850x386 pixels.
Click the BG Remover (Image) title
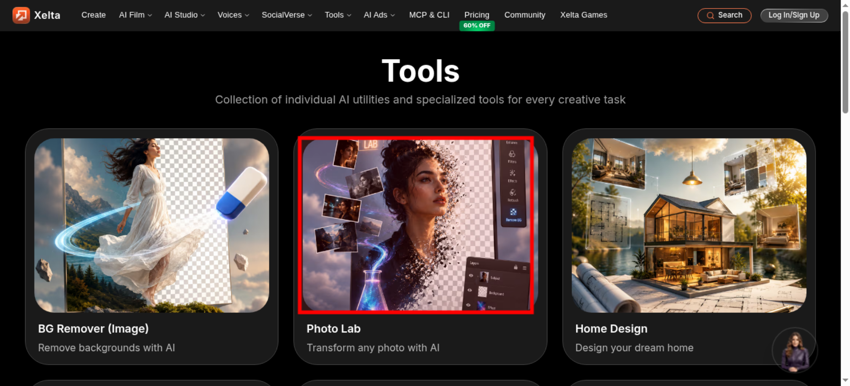pyautogui.click(x=93, y=329)
